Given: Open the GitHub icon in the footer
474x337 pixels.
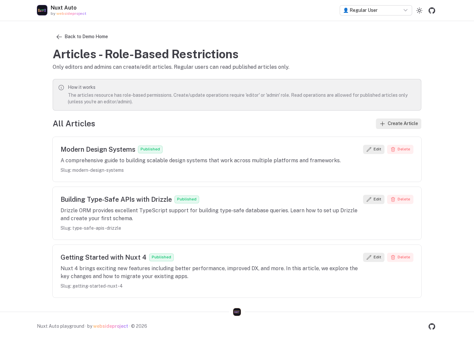Looking at the screenshot, I should [x=432, y=326].
